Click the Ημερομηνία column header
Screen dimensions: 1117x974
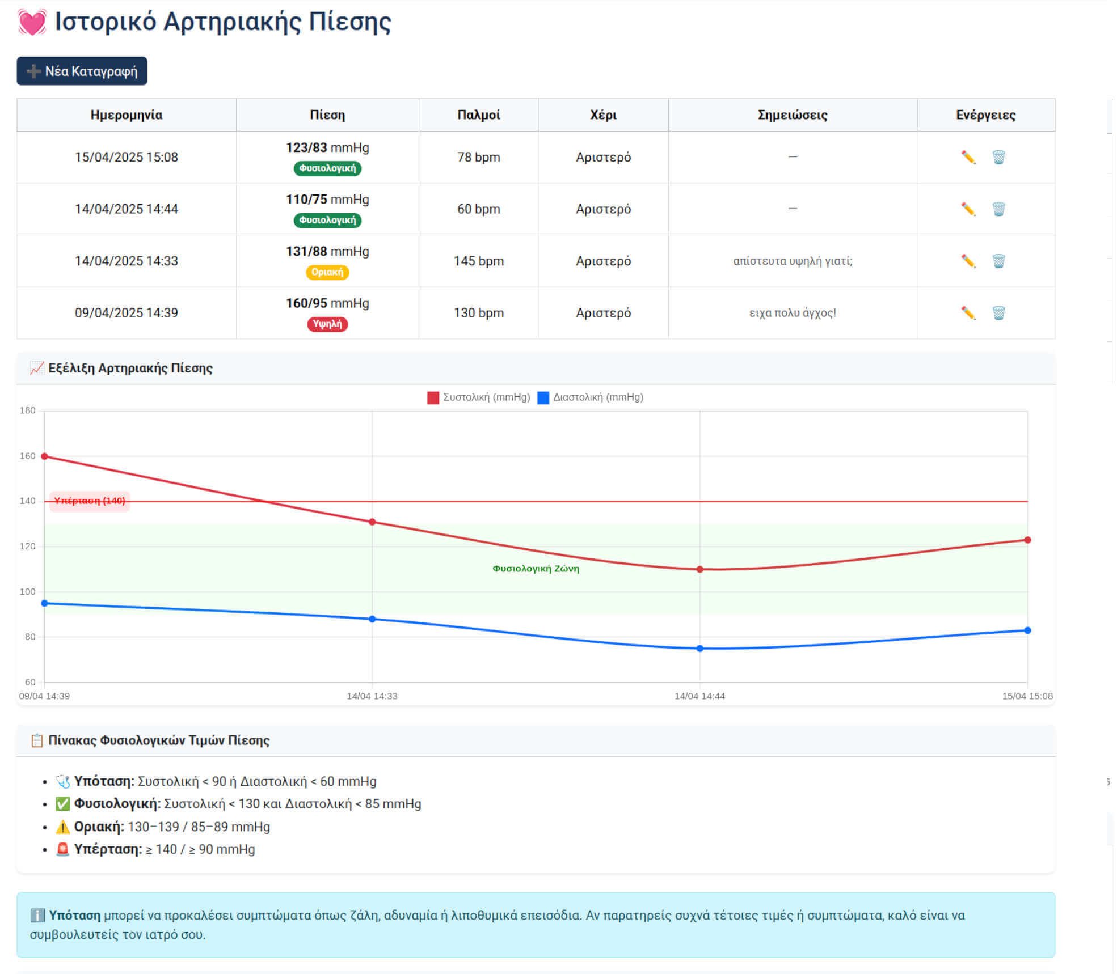click(x=126, y=115)
